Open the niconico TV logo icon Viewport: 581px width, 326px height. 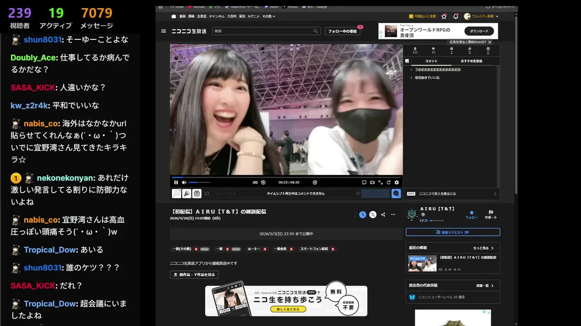tap(174, 16)
